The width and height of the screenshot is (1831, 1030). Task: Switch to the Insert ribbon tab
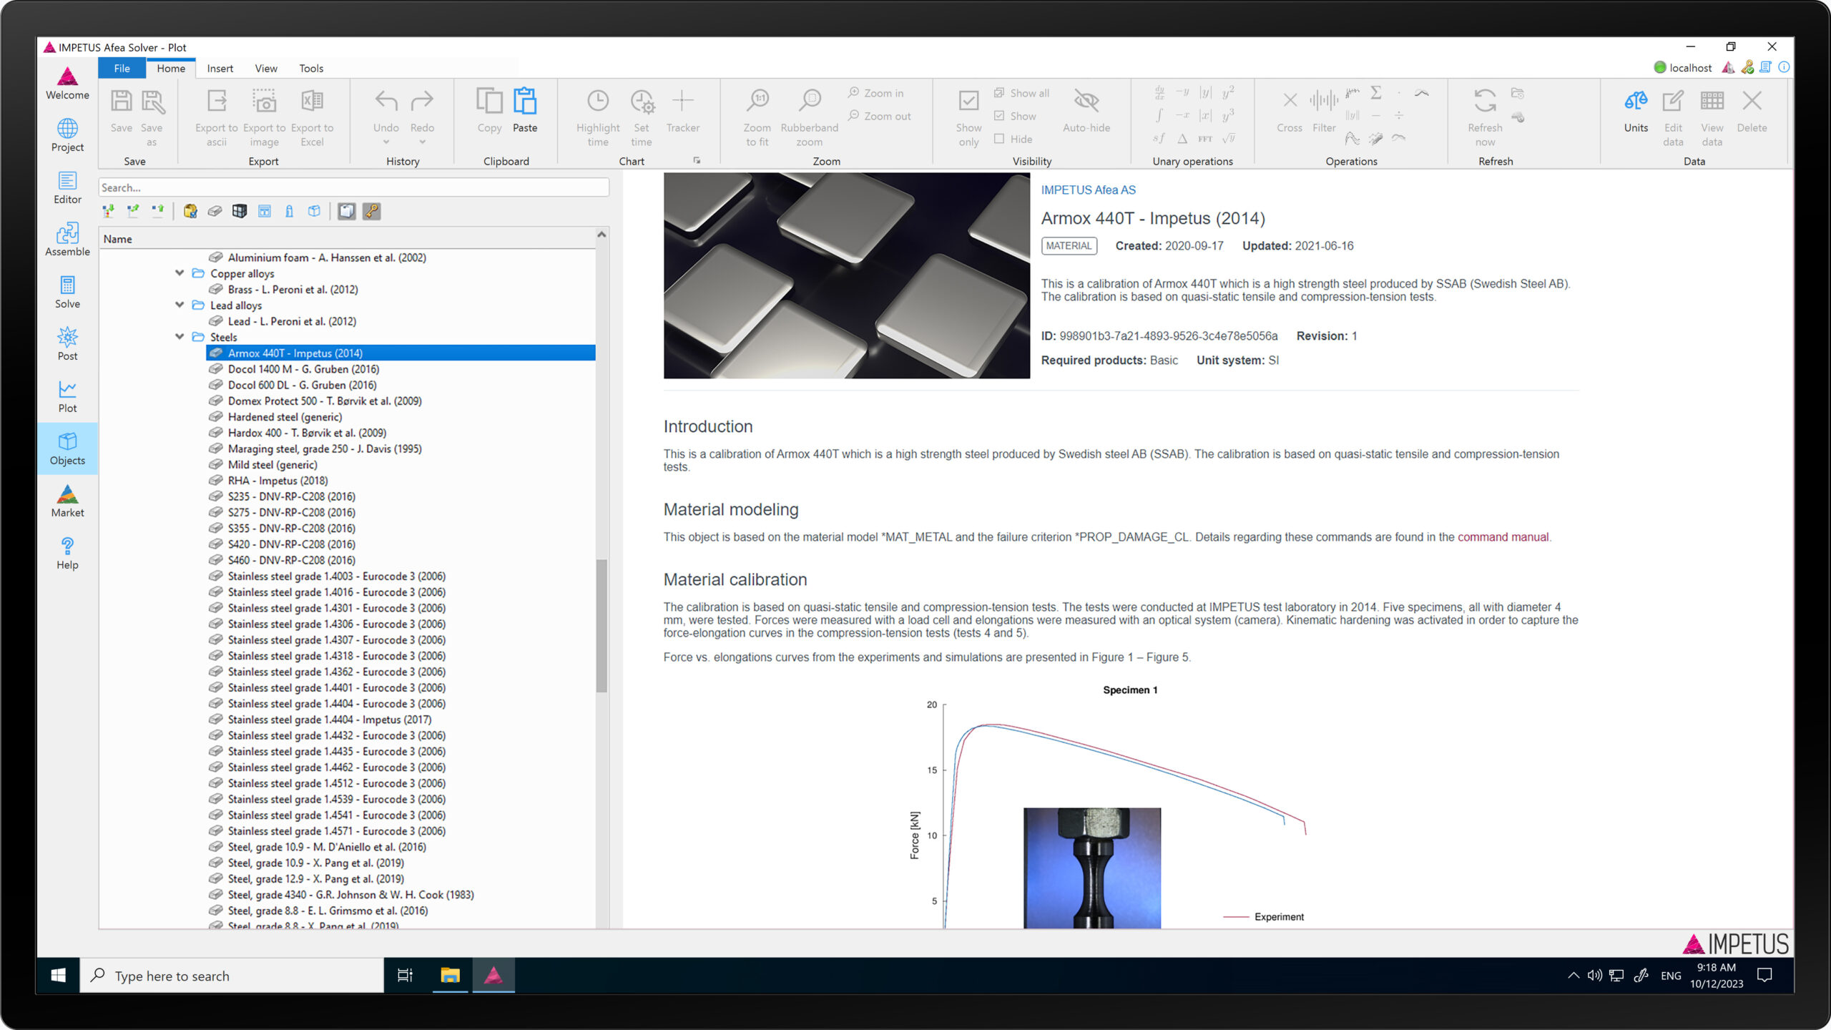point(220,68)
